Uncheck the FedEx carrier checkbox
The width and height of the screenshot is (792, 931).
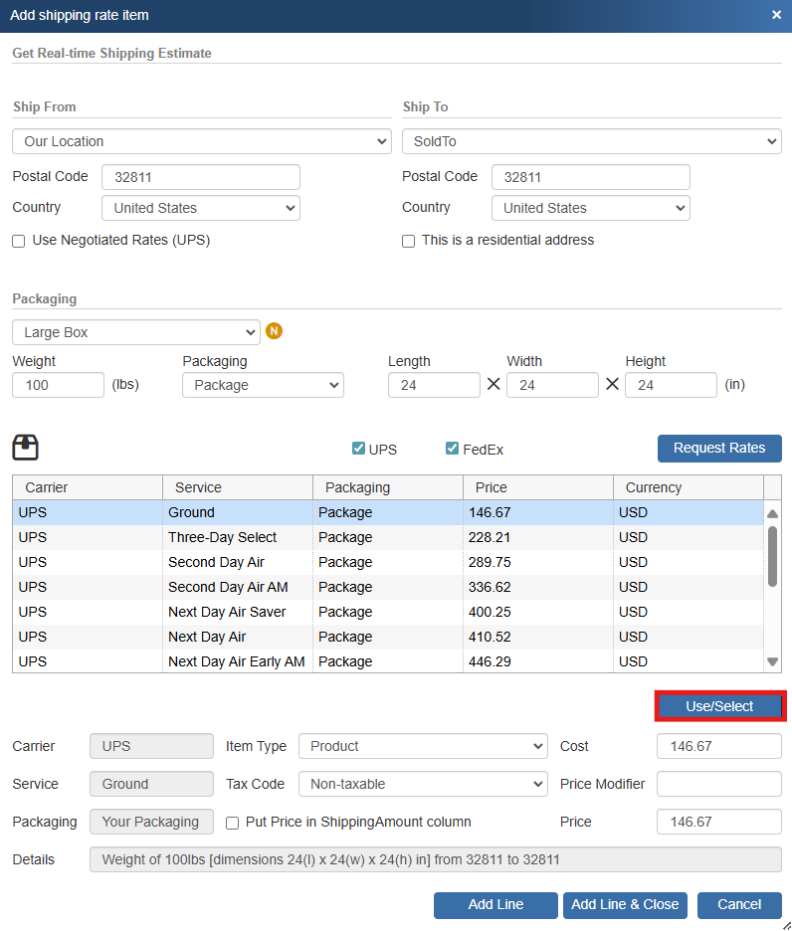click(x=452, y=449)
